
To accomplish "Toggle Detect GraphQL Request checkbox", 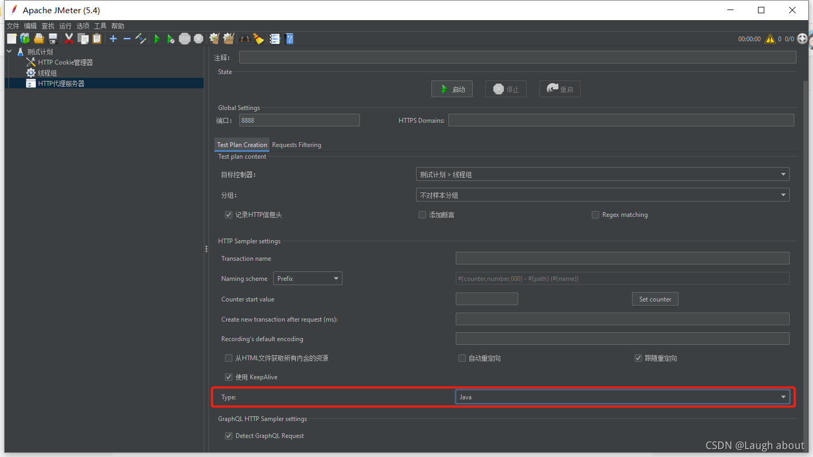I will click(229, 436).
